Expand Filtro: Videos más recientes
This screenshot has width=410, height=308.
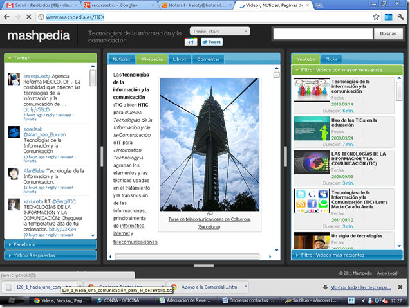click(x=347, y=255)
